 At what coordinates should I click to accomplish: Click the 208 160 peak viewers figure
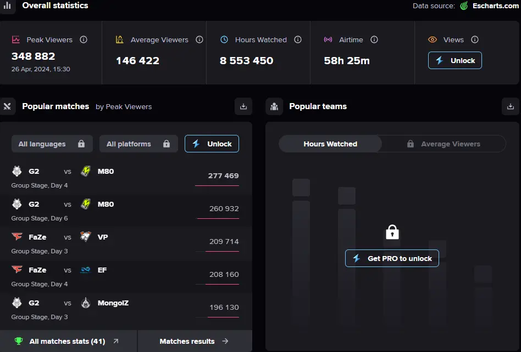[x=224, y=275]
